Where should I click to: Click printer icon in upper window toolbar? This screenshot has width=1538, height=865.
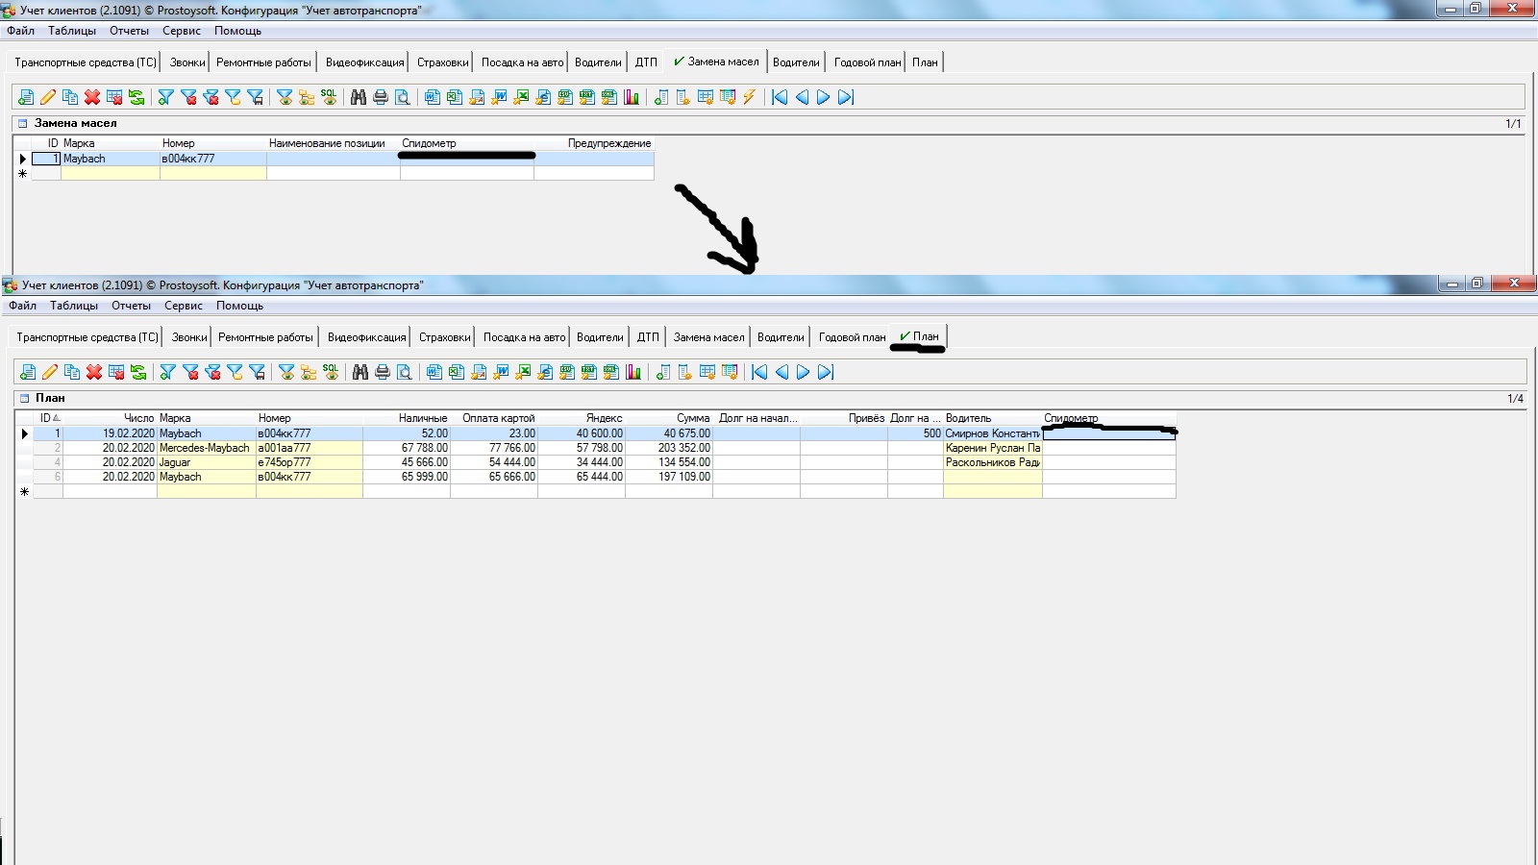(381, 97)
